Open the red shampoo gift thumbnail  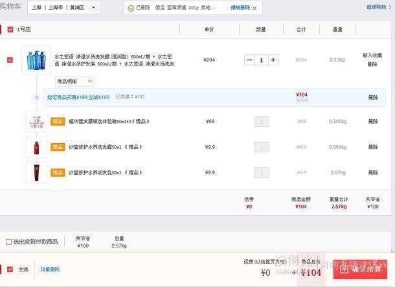36,148
